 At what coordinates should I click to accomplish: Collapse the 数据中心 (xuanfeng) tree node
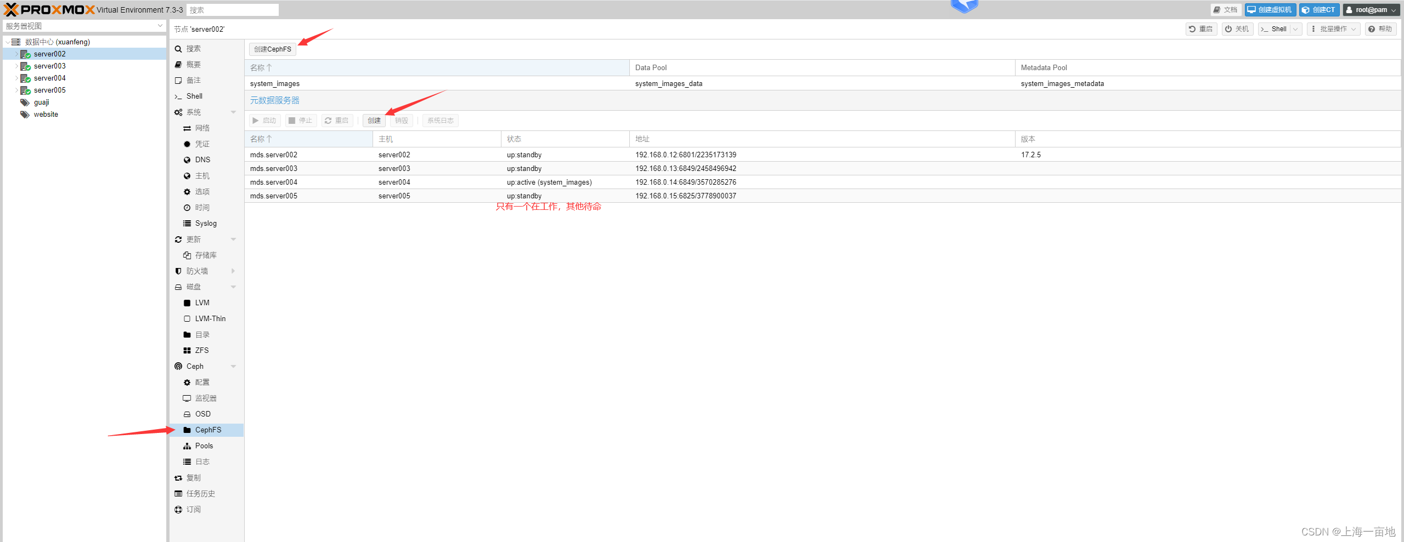click(x=7, y=42)
